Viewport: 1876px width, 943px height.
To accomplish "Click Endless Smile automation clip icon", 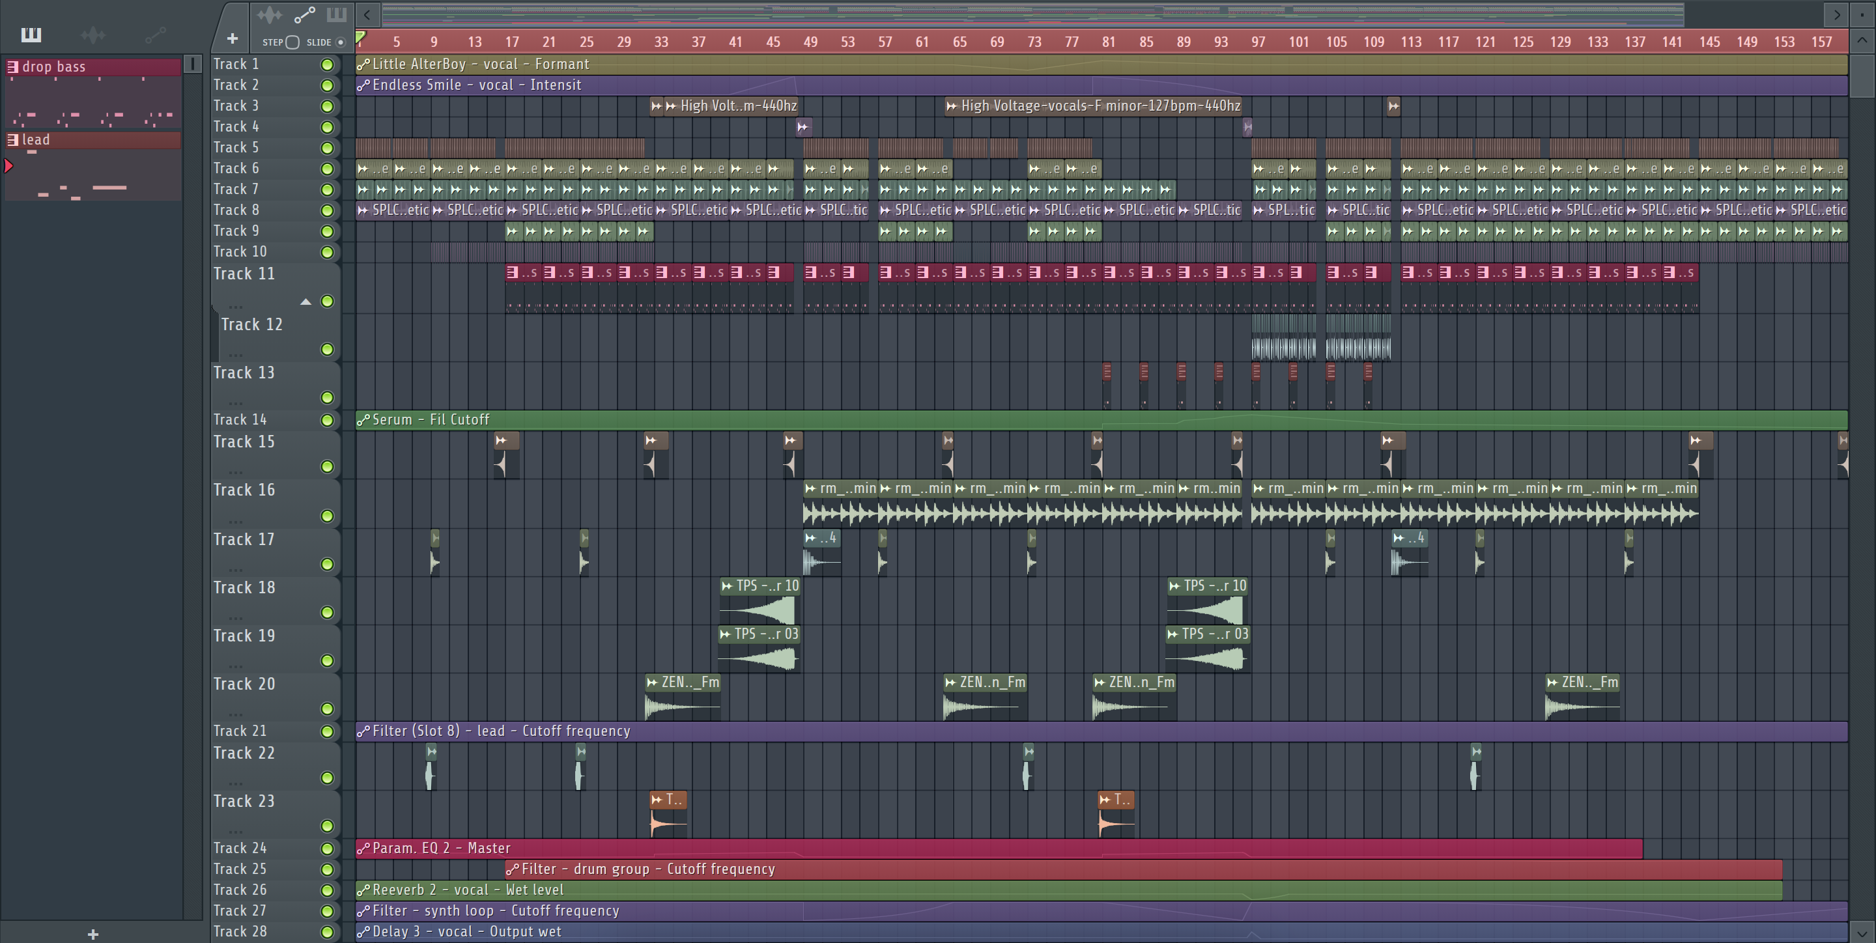I will (x=363, y=85).
